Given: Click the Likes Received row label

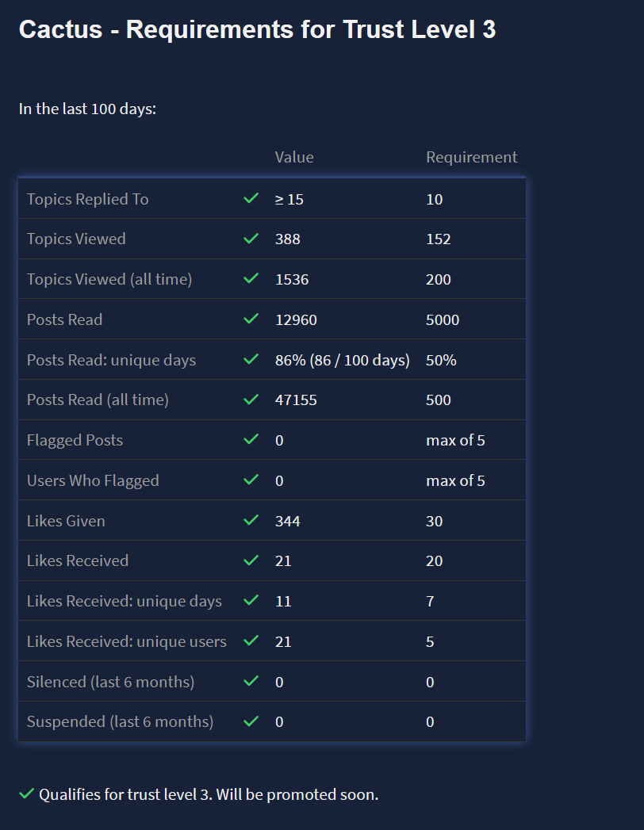Looking at the screenshot, I should [78, 560].
